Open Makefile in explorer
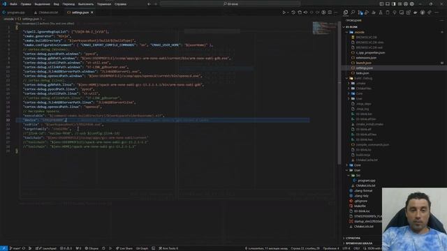This screenshot has height=251, width=447. tap(360, 206)
